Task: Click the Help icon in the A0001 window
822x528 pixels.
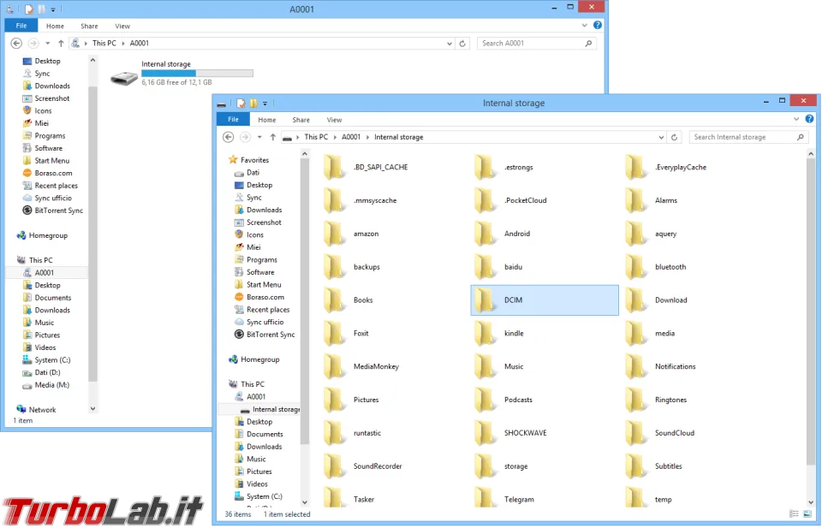Action: (x=598, y=25)
